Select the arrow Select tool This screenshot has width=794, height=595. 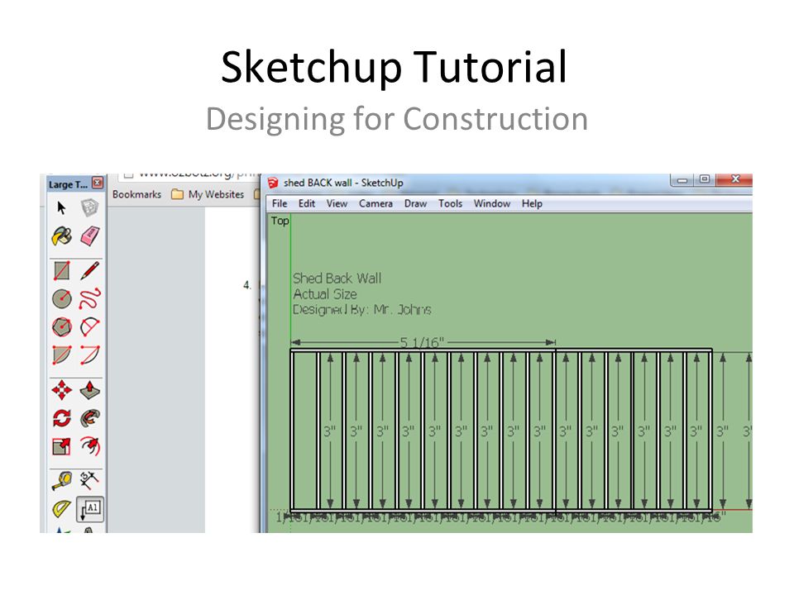click(62, 208)
